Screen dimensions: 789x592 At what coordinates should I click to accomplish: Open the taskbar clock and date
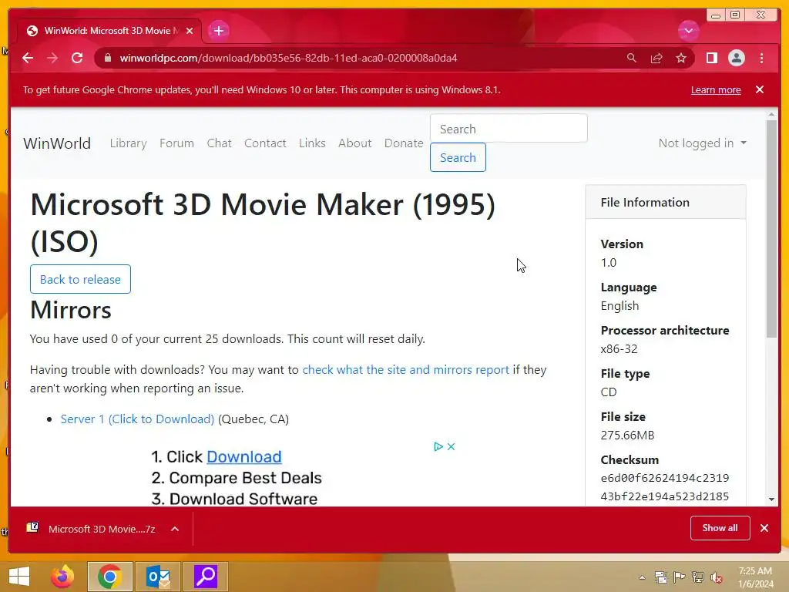(755, 577)
